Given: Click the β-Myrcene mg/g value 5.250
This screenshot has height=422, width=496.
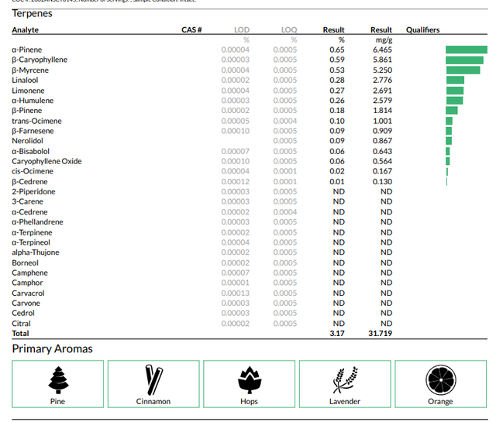Looking at the screenshot, I should pos(382,70).
